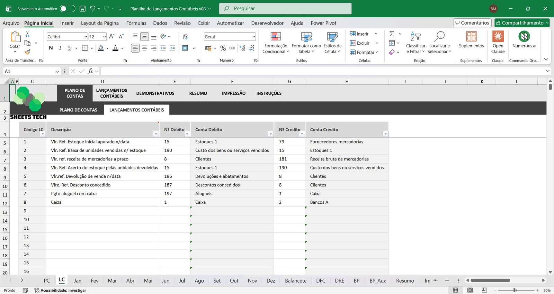The height and width of the screenshot is (294, 554).
Task: Toggle italic formatting with the I button
Action: tap(60, 48)
